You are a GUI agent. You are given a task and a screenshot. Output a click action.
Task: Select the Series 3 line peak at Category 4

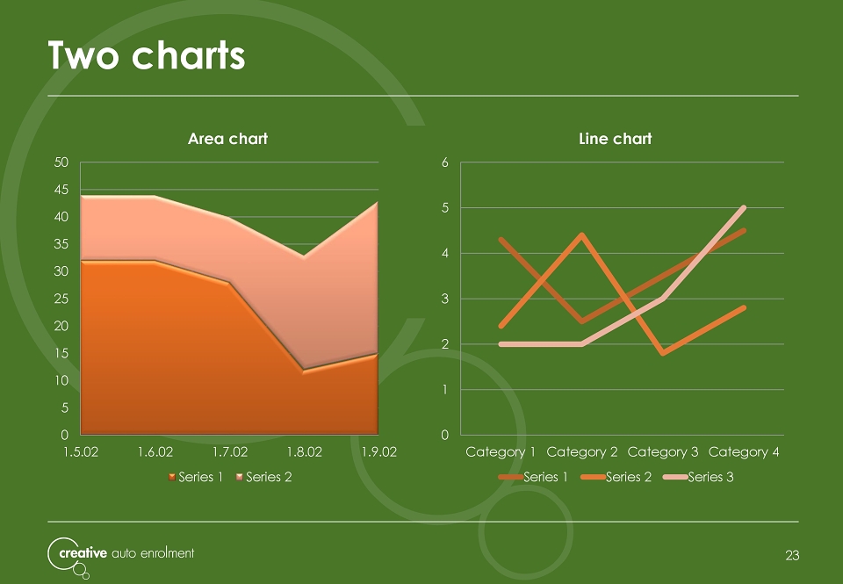744,207
